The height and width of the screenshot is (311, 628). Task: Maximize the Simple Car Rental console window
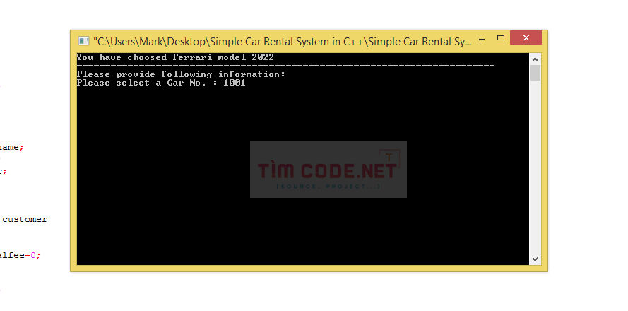501,38
